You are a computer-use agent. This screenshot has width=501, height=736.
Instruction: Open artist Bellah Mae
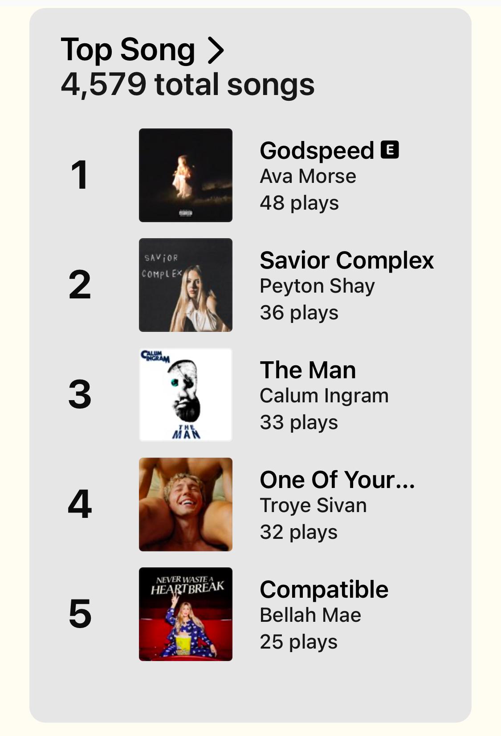[310, 615]
